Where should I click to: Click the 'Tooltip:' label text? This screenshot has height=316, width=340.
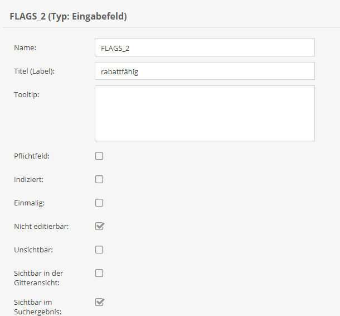click(x=27, y=94)
